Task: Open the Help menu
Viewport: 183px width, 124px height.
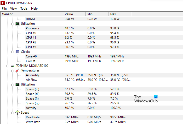Action: (34, 9)
